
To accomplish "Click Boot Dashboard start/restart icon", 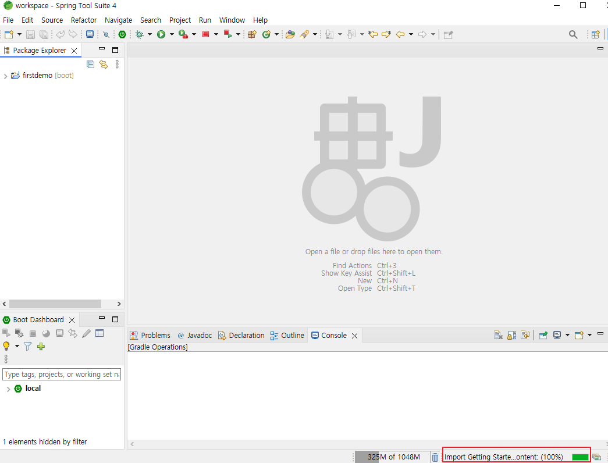I will [6, 333].
